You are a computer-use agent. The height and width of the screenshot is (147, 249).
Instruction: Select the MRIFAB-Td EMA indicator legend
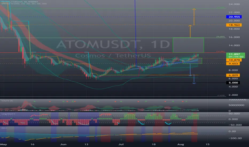tap(24, 3)
